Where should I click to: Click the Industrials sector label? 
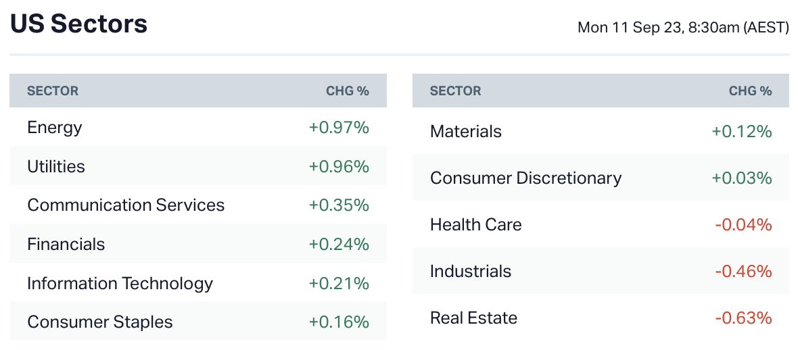click(471, 271)
